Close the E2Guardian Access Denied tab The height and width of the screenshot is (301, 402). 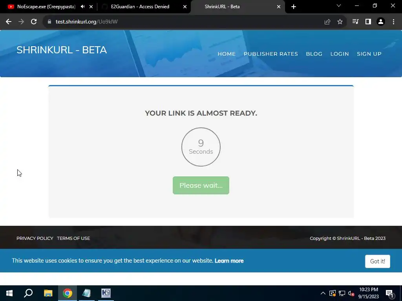coord(185,7)
